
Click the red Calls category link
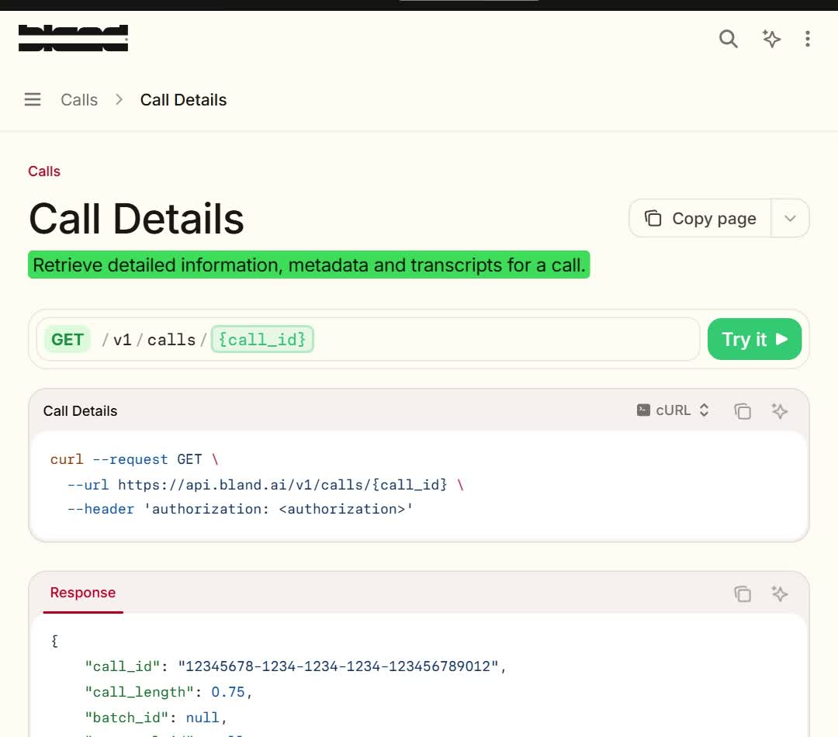[44, 171]
